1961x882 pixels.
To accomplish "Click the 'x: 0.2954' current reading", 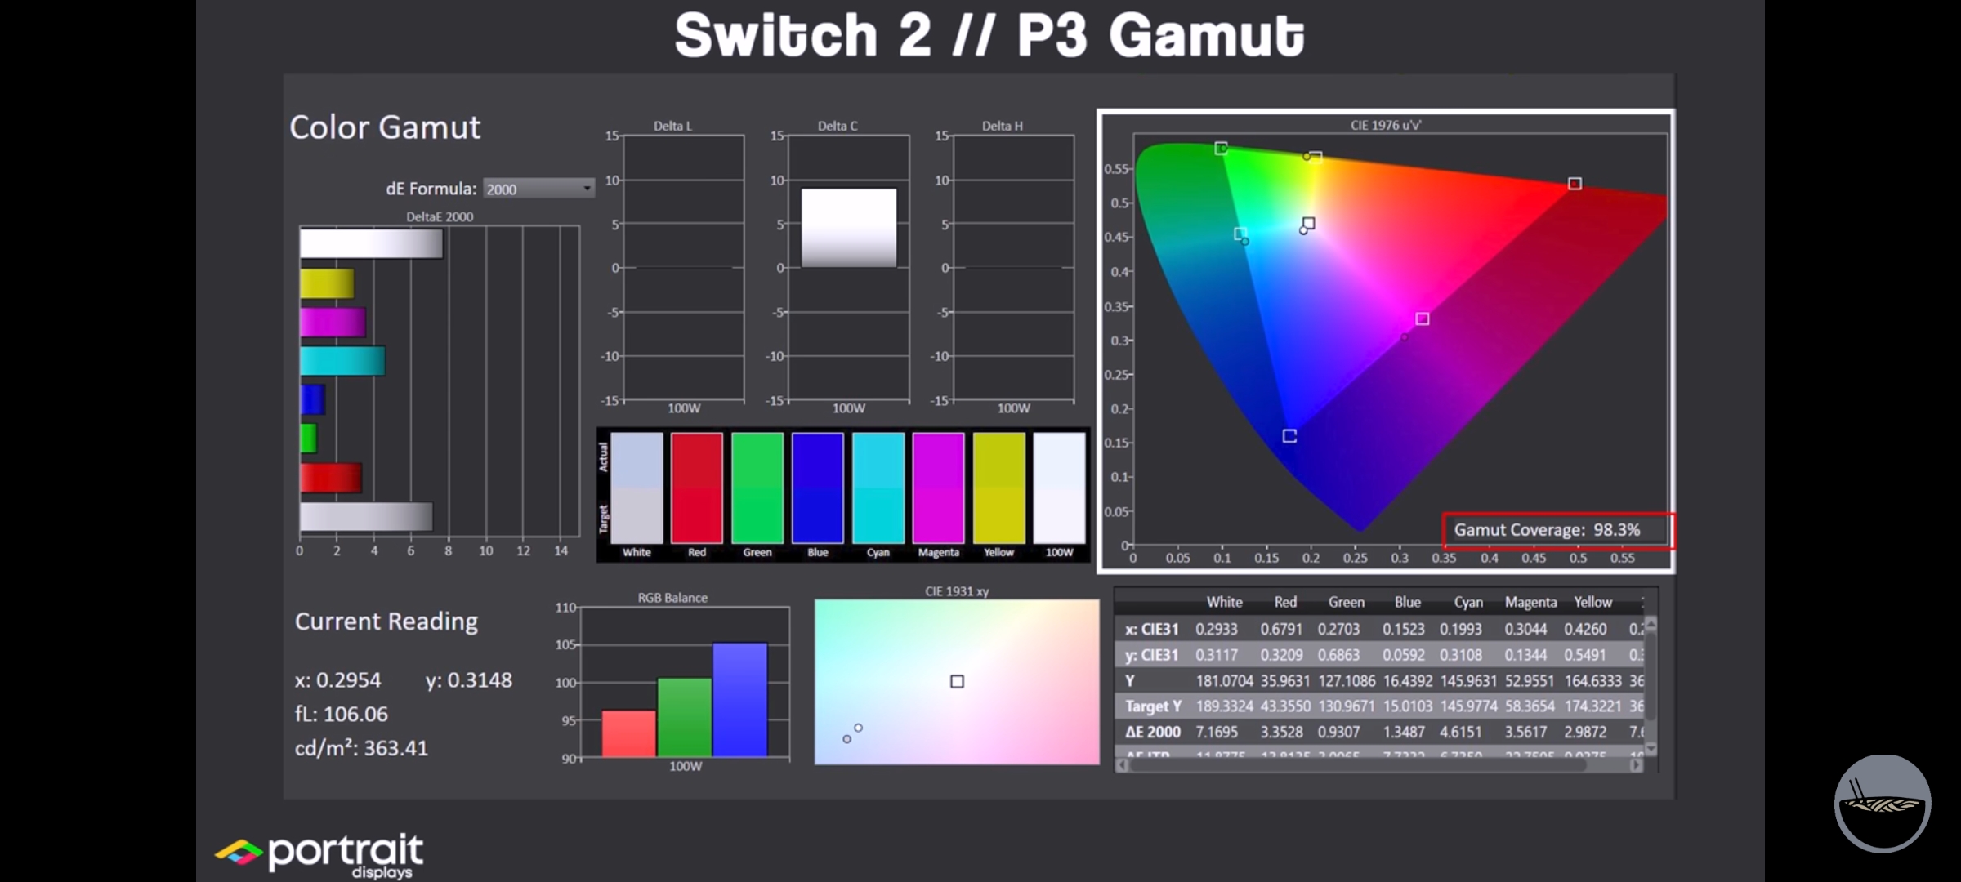I will pyautogui.click(x=337, y=679).
